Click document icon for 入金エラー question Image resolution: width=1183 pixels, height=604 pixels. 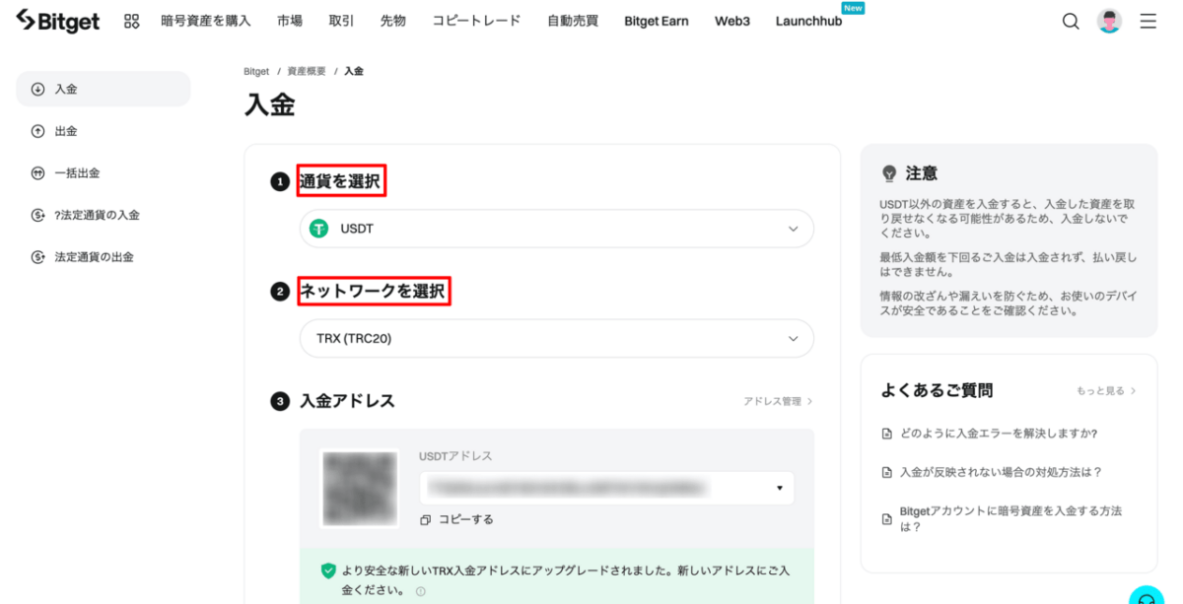pos(886,434)
